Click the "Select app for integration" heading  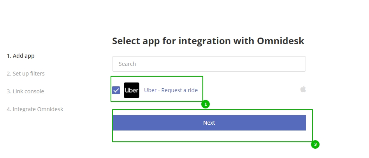pos(208,41)
